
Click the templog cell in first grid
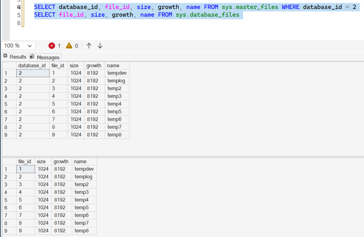117,81
